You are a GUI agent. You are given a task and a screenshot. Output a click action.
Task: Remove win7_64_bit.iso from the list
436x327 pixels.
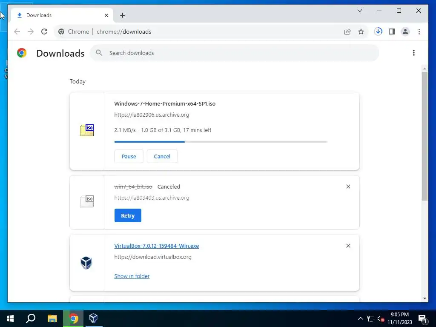coord(348,186)
